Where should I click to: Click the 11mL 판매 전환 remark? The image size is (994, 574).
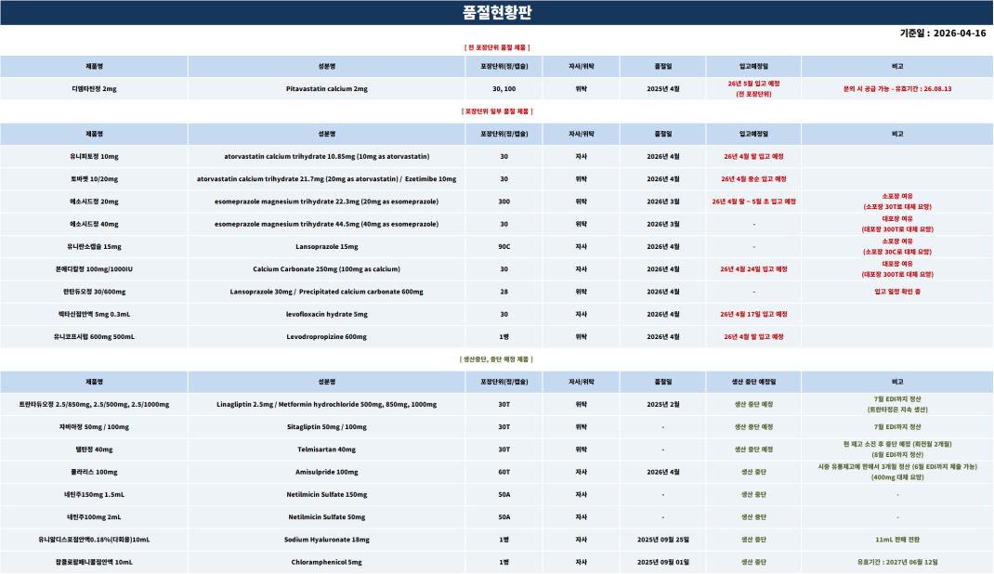(897, 539)
